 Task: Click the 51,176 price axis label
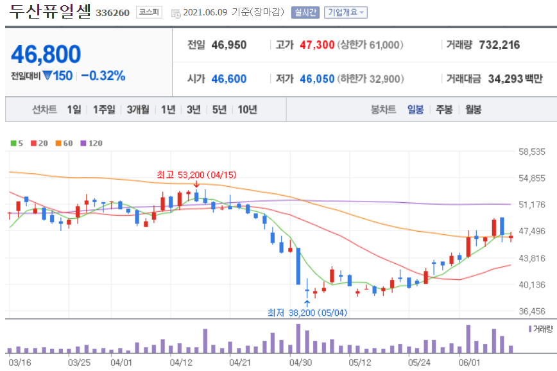tap(531, 205)
